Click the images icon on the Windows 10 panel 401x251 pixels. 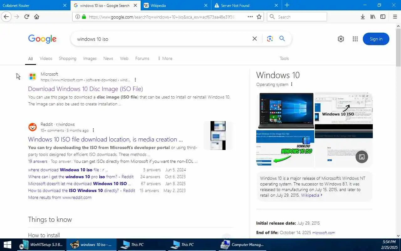[362, 157]
